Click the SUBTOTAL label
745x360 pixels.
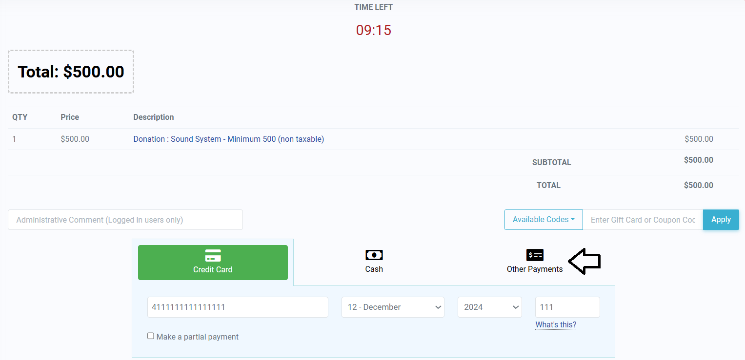(551, 163)
